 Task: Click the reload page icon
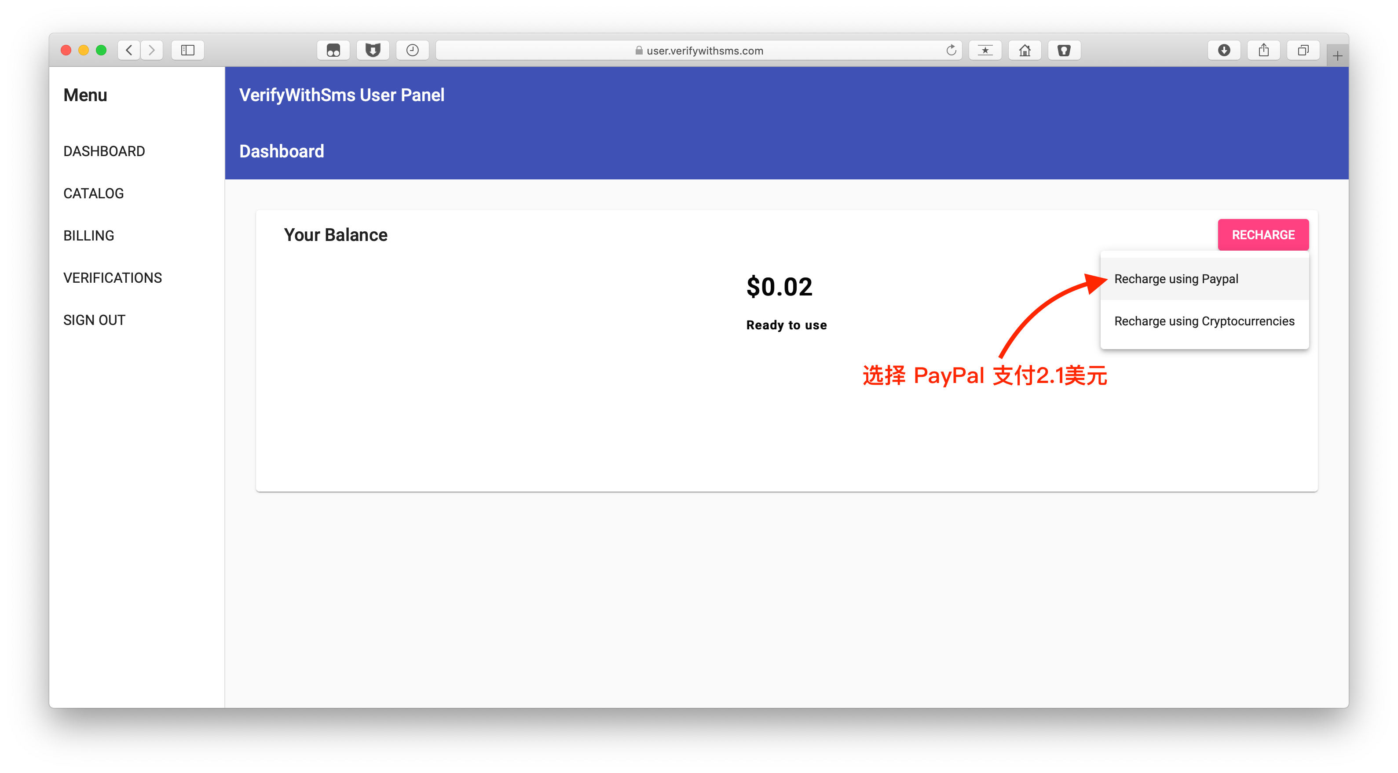point(951,51)
